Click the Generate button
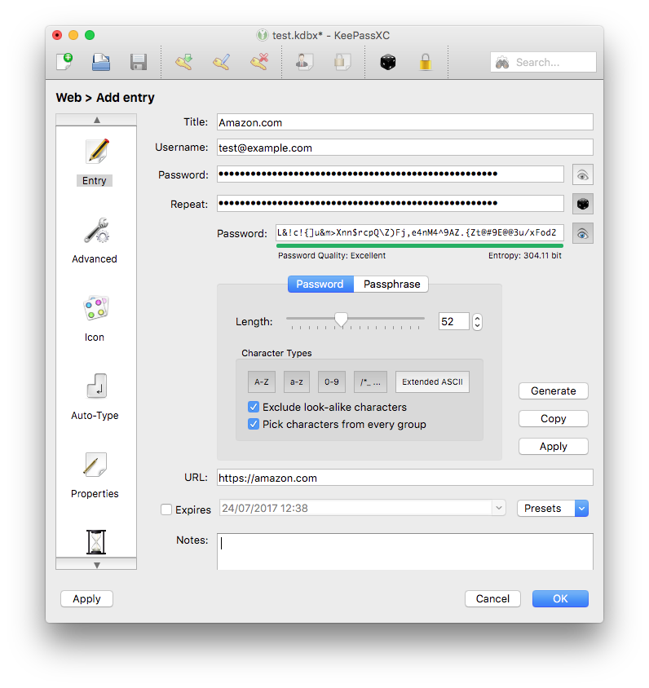 (x=554, y=391)
